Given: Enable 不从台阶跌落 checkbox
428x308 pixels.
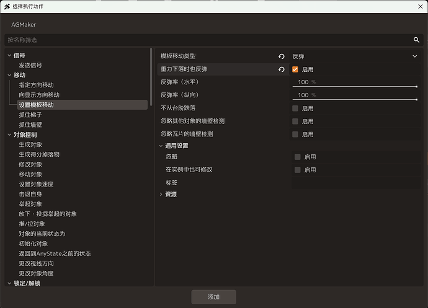Looking at the screenshot, I should click(295, 108).
